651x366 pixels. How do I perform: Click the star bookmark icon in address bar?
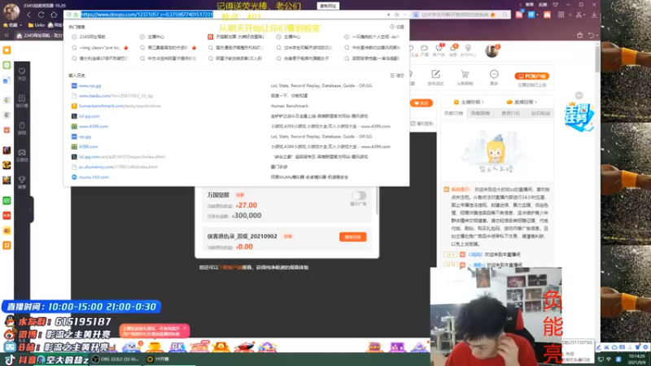(397, 15)
